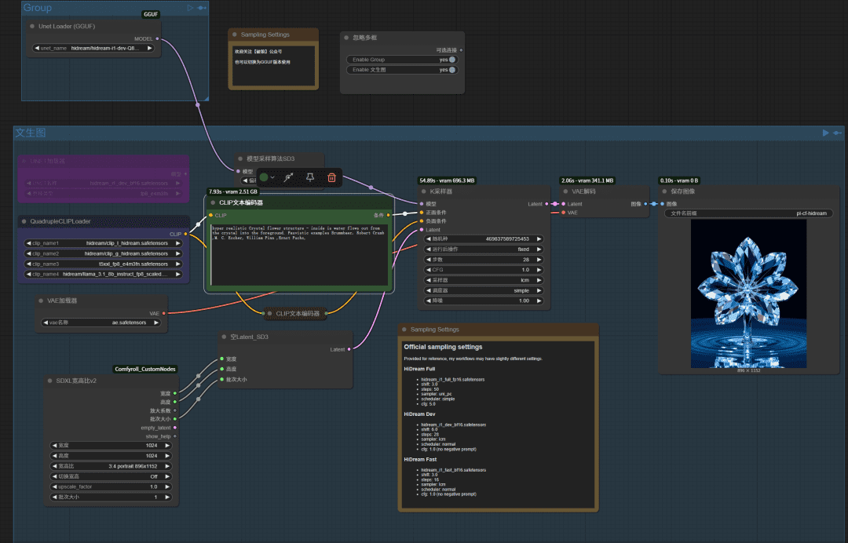Click the crystal flower output image

(748, 294)
